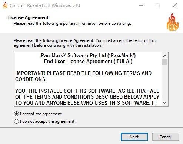Click the 'PassMark Software Pty Ltd' heading line
183x144 pixels.
tap(88, 55)
